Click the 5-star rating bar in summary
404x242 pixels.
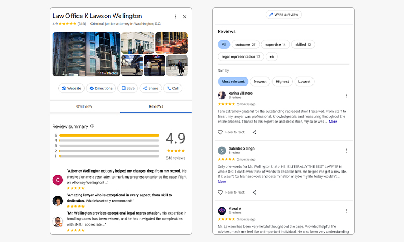tap(109, 136)
